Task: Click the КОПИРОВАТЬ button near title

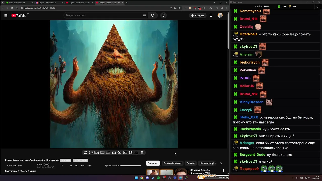Action: point(80,160)
